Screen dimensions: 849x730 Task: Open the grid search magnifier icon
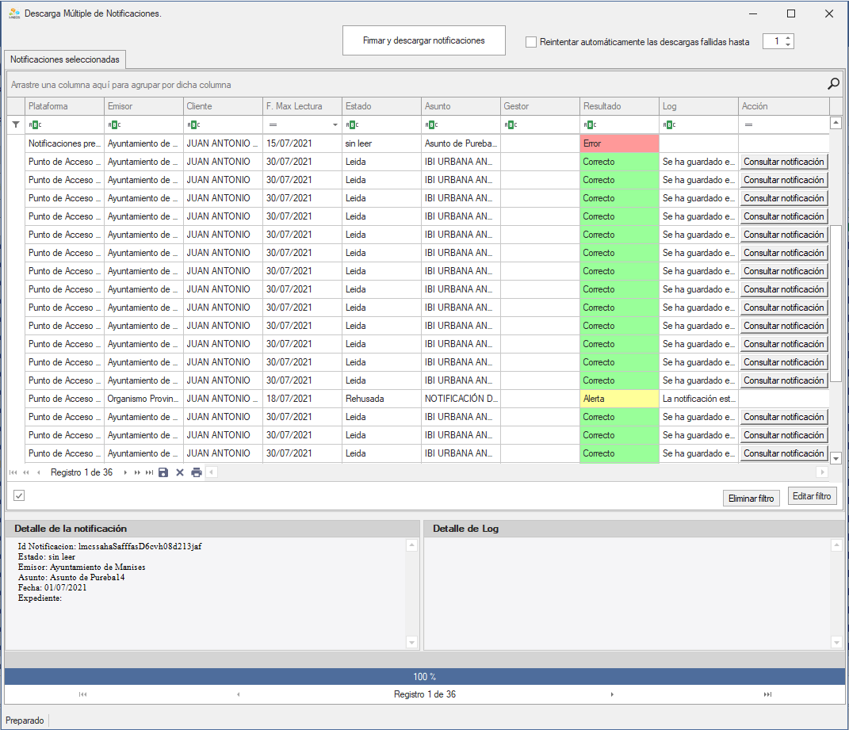pos(833,83)
